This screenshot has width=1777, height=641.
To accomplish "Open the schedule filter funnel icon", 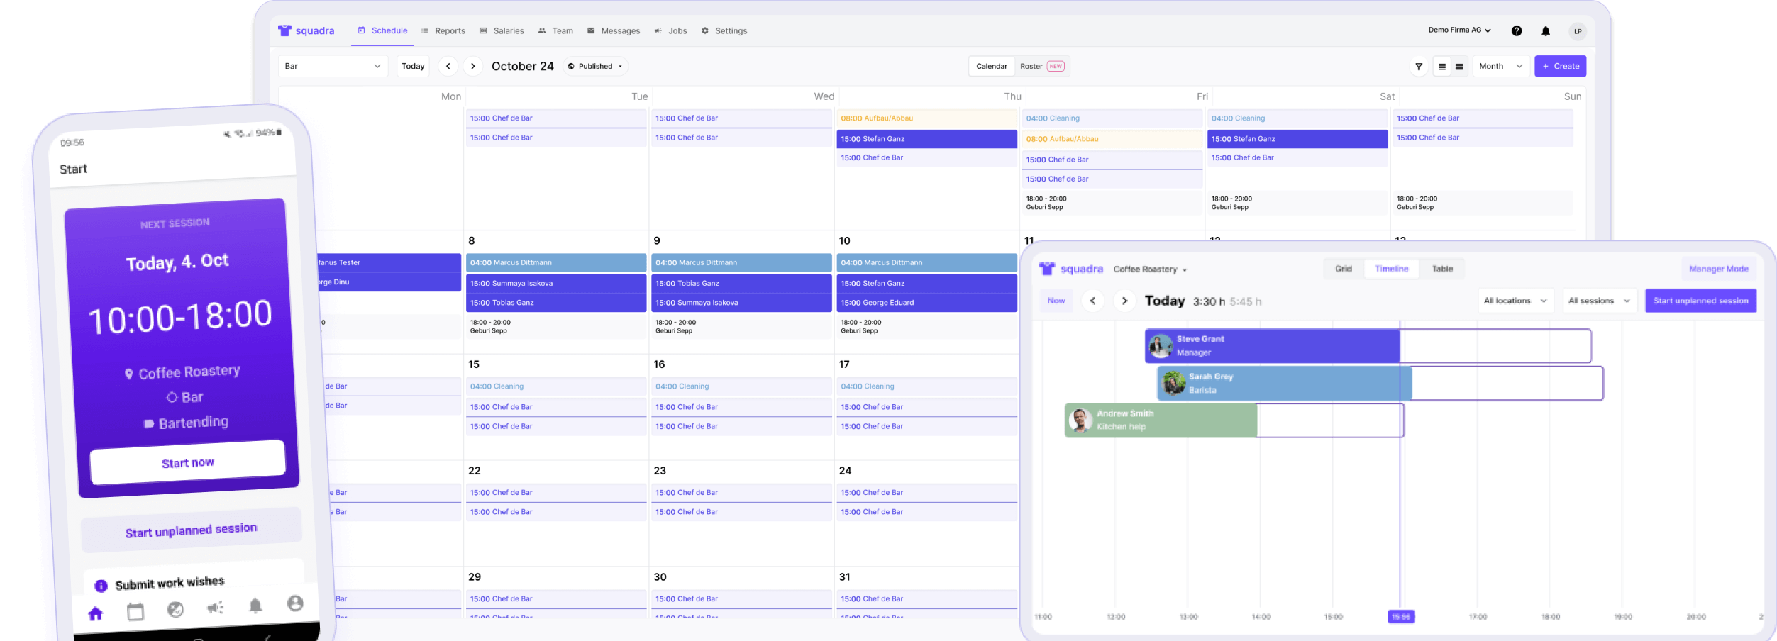I will point(1418,67).
